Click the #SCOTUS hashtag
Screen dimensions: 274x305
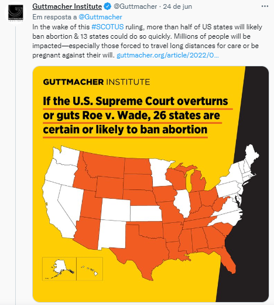[108, 27]
